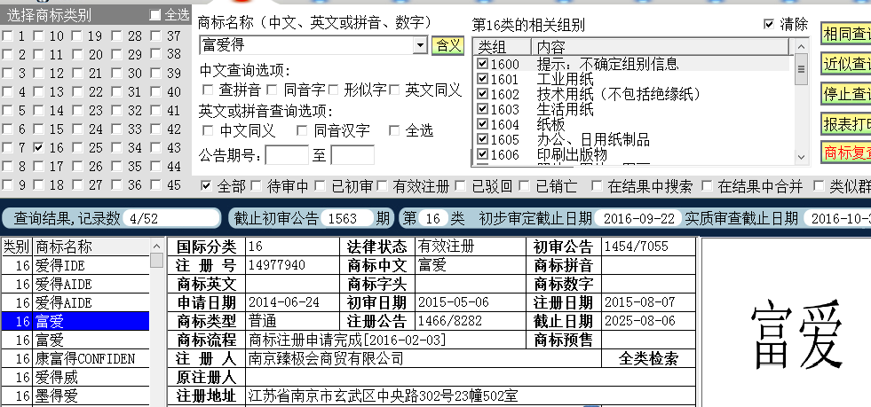Click the 商标名称 column header
The width and height of the screenshot is (871, 407).
tap(91, 247)
